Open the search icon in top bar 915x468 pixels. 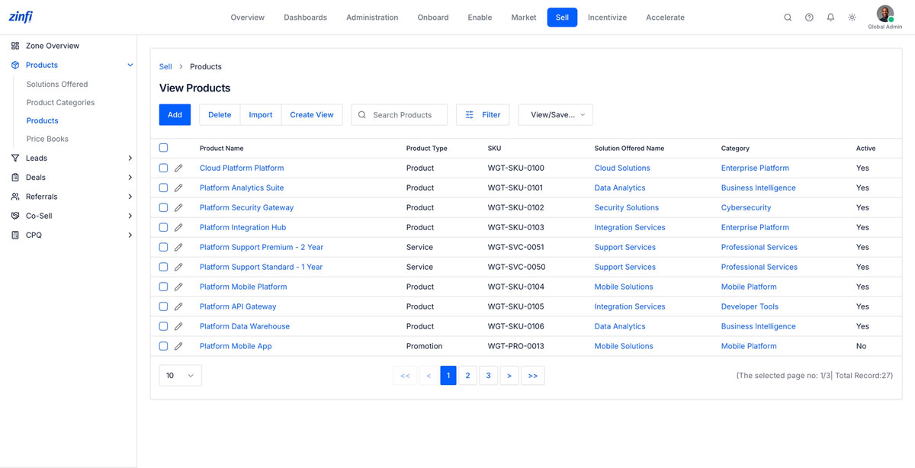pyautogui.click(x=788, y=18)
